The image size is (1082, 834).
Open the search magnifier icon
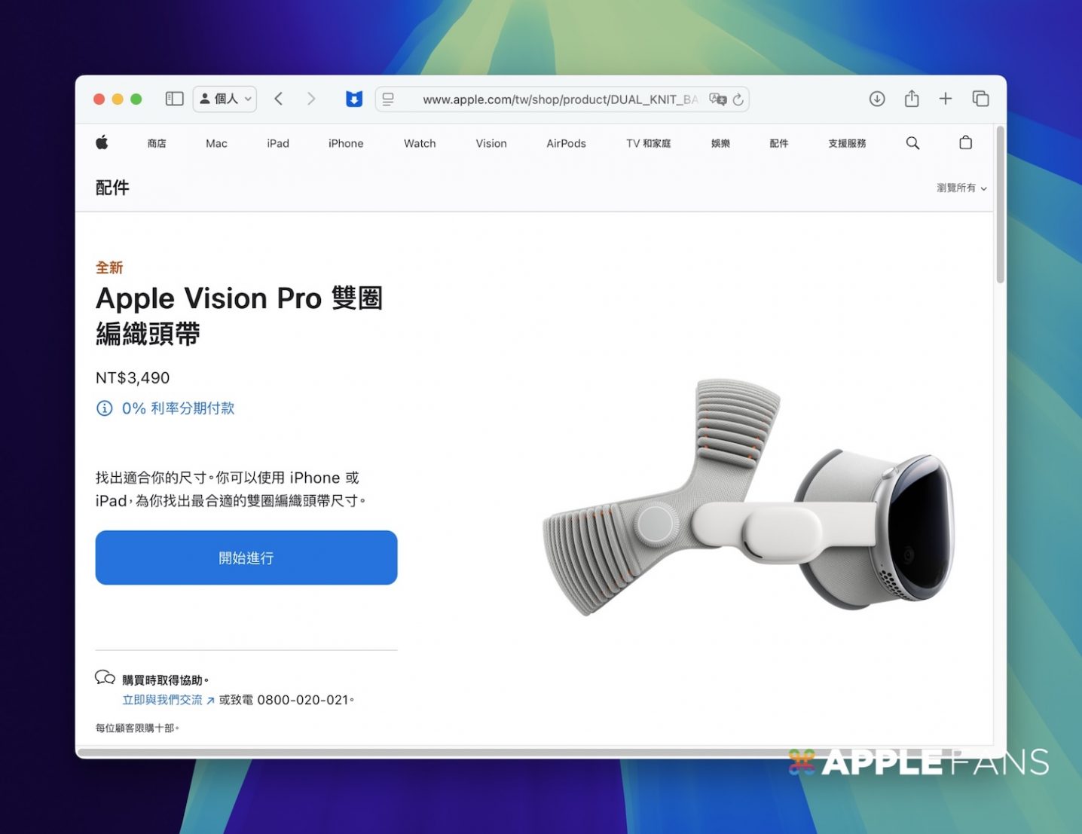coord(912,143)
